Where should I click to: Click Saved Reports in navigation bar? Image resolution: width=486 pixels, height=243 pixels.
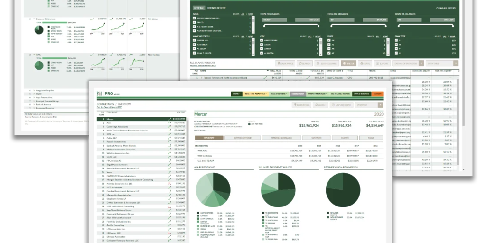click(x=361, y=93)
